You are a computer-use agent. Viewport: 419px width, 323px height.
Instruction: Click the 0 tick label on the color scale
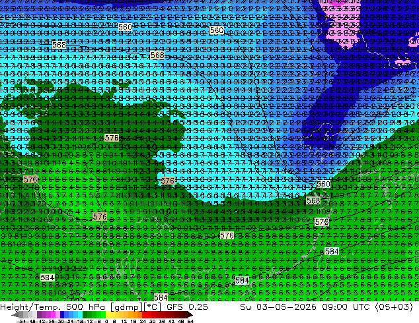[x=106, y=322]
